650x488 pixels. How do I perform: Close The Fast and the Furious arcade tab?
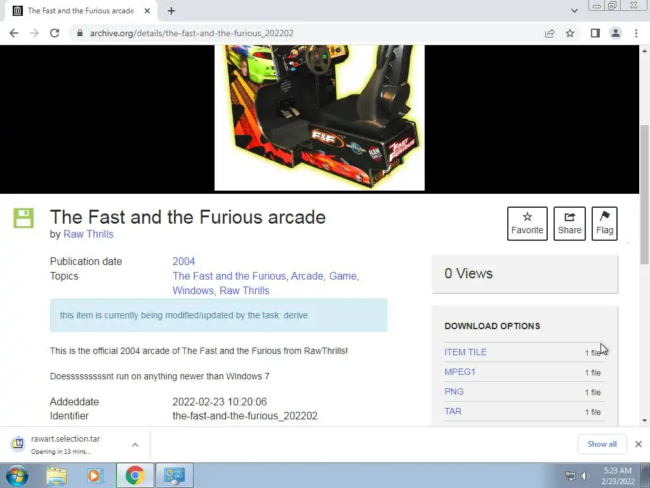[147, 11]
